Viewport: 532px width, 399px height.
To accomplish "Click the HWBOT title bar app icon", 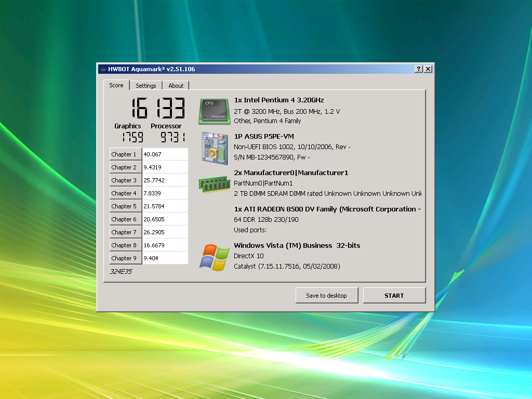I will 103,69.
